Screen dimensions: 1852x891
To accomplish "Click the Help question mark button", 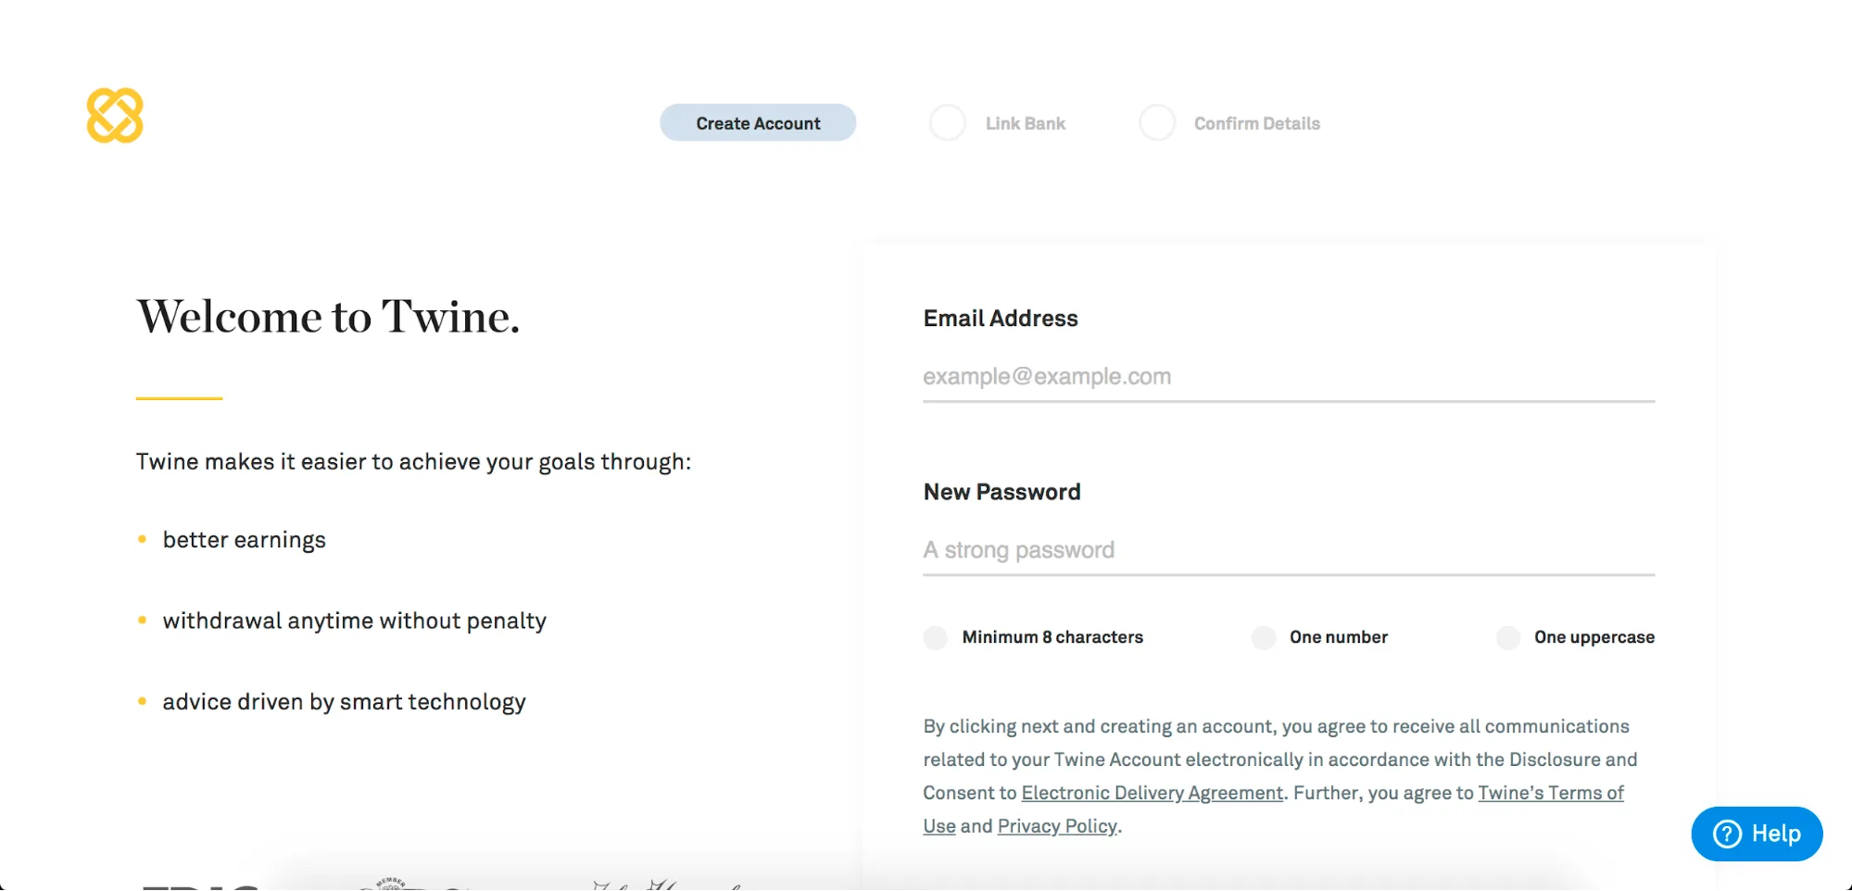I will tap(1757, 834).
